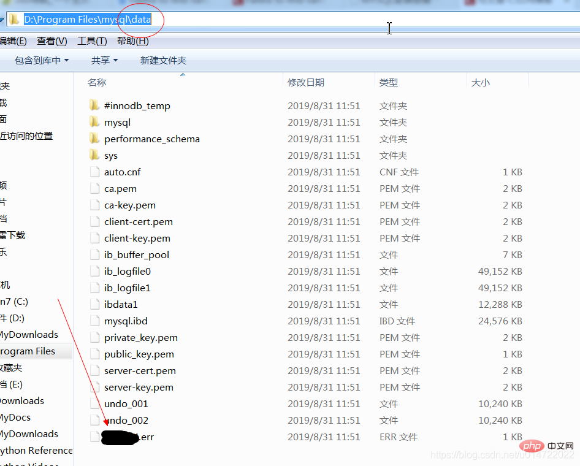The height and width of the screenshot is (466, 580).
Task: Open the 包含到库中 dropdown
Action: click(41, 60)
